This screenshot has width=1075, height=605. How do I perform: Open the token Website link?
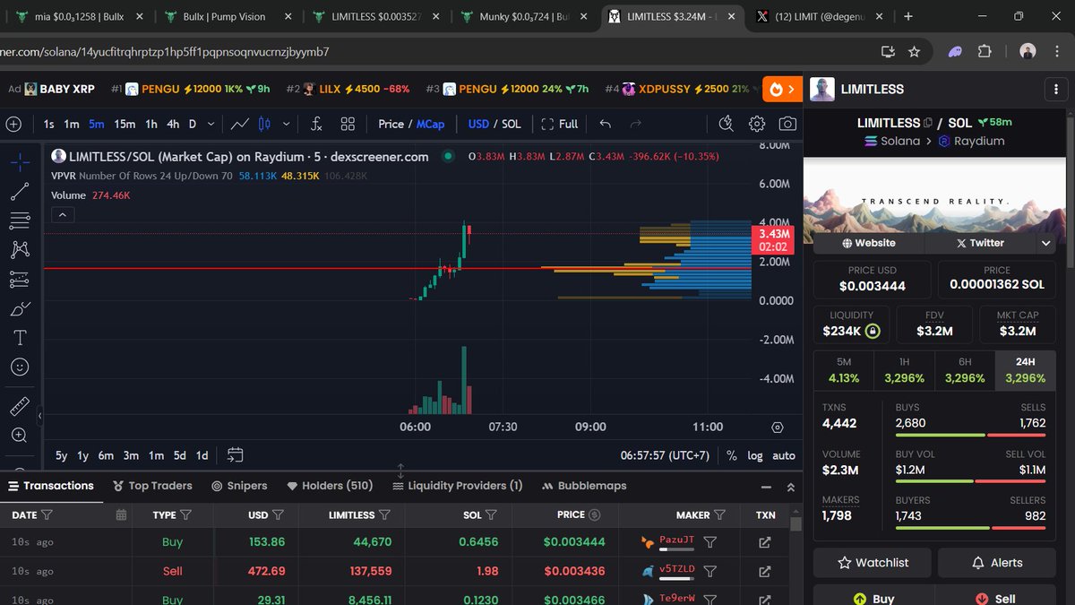click(x=868, y=243)
